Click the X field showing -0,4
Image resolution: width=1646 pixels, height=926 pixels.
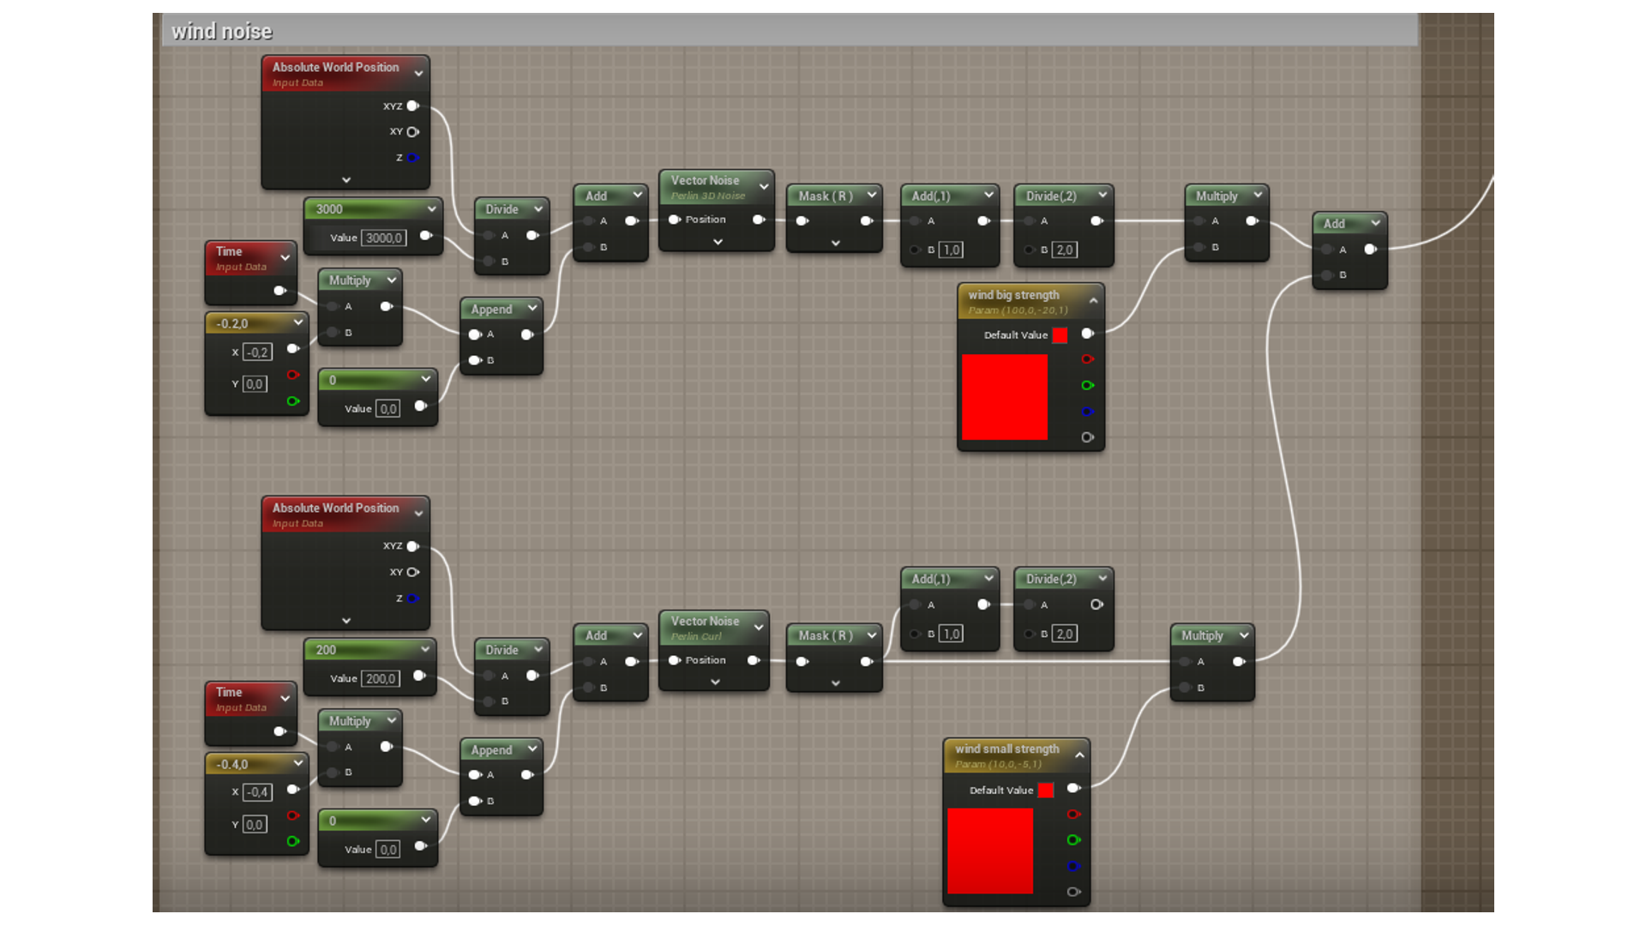click(x=257, y=792)
